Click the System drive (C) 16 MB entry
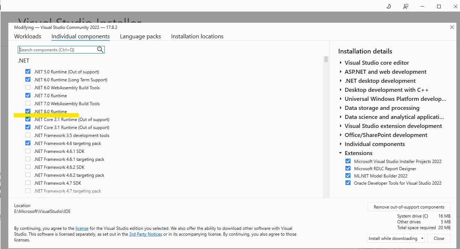The height and width of the screenshot is (249, 460). tap(424, 216)
